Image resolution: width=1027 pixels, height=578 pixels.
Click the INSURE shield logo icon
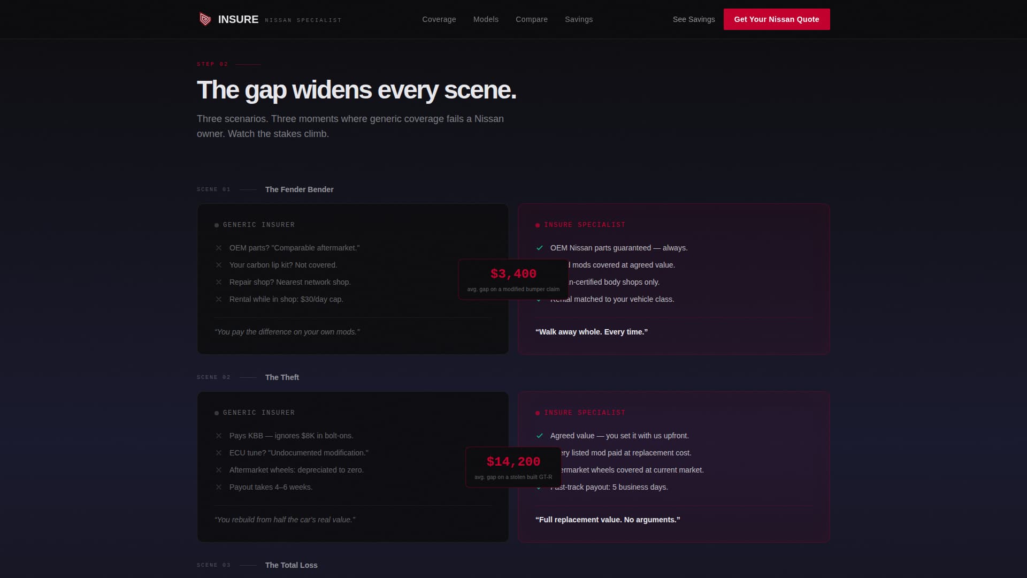205,19
